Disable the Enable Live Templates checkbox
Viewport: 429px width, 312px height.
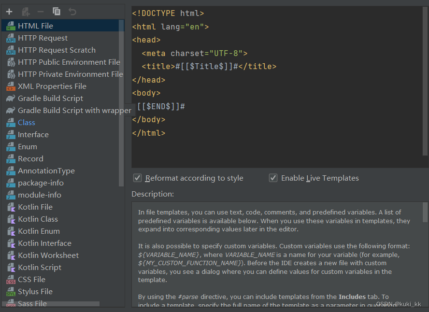click(x=273, y=178)
